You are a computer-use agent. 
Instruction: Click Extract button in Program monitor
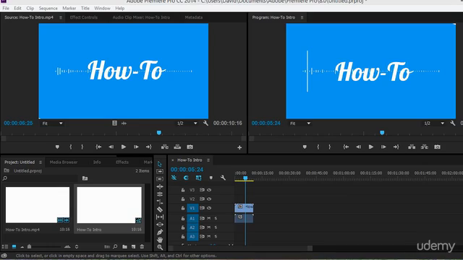tap(425, 147)
